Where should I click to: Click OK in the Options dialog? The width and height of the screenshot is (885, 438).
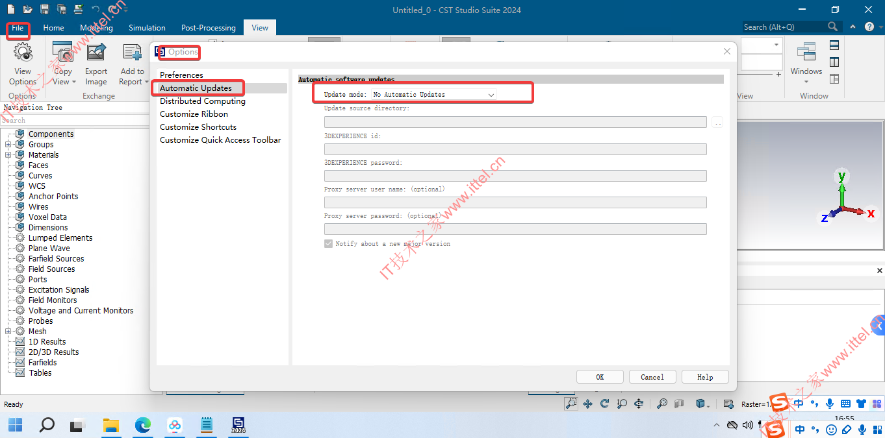(x=600, y=377)
